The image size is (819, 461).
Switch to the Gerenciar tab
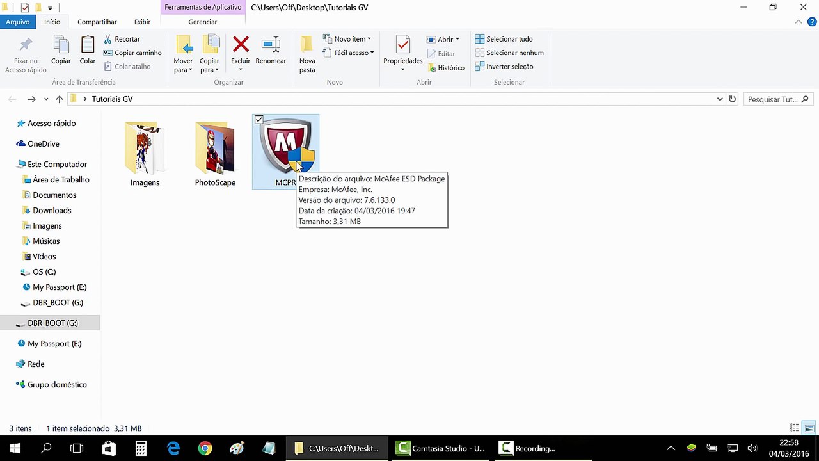click(202, 22)
